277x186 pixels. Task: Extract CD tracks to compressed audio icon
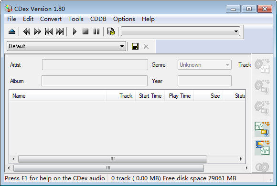(262, 87)
